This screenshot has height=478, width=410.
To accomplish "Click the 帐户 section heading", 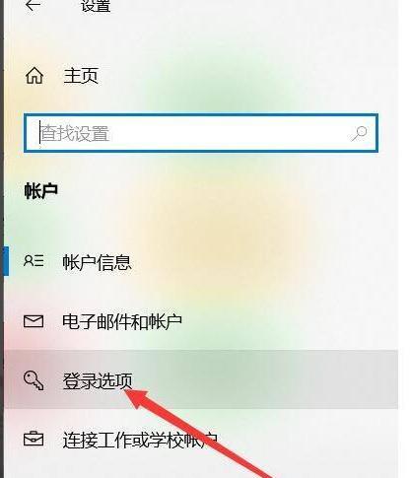I will 41,190.
